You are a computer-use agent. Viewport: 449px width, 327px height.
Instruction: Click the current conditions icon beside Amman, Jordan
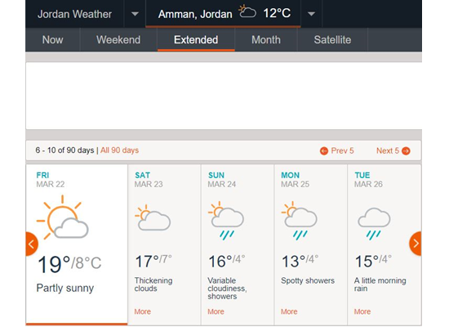coord(247,11)
